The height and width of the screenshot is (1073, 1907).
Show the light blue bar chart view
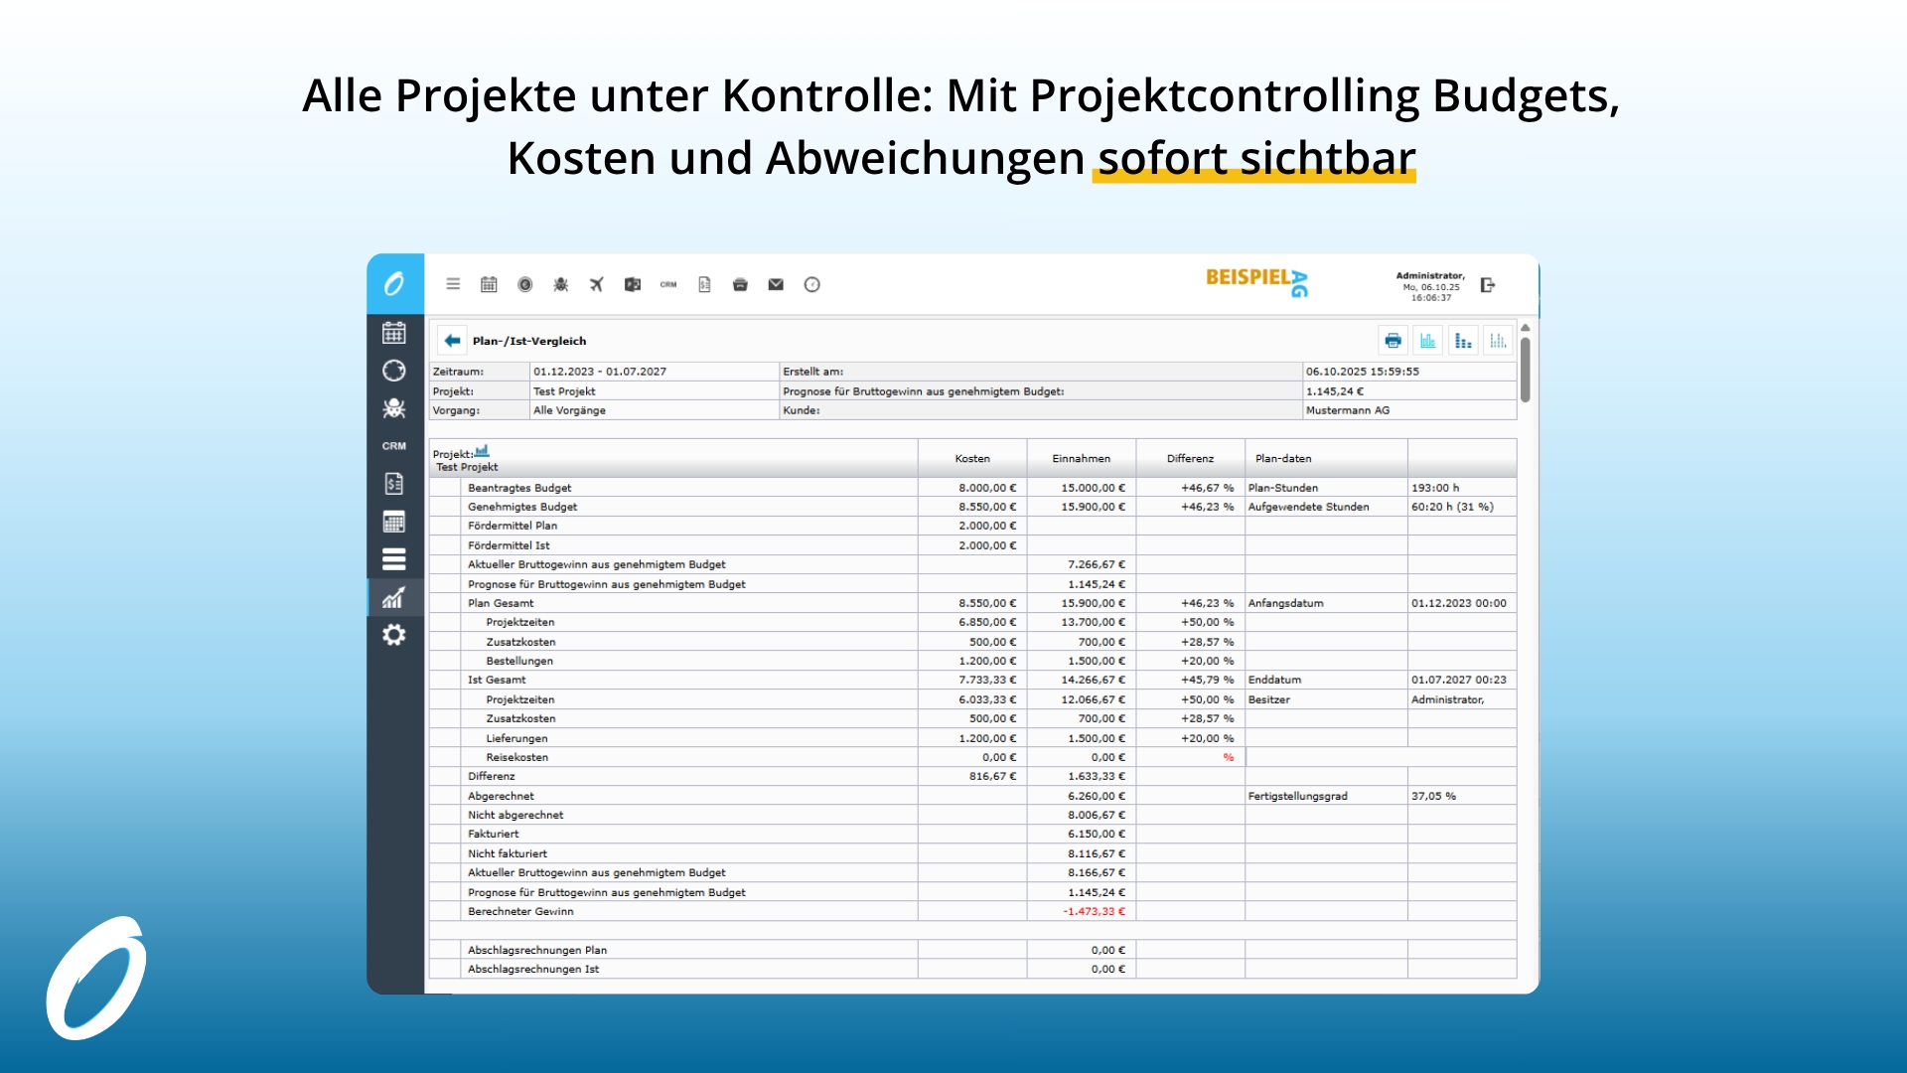point(1427,341)
